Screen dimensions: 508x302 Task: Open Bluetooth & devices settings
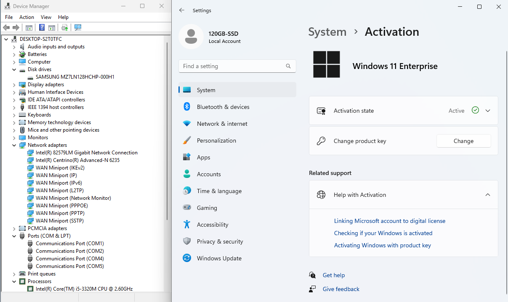(237, 107)
